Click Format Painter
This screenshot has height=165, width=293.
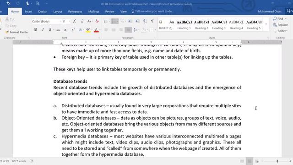click(x=17, y=32)
